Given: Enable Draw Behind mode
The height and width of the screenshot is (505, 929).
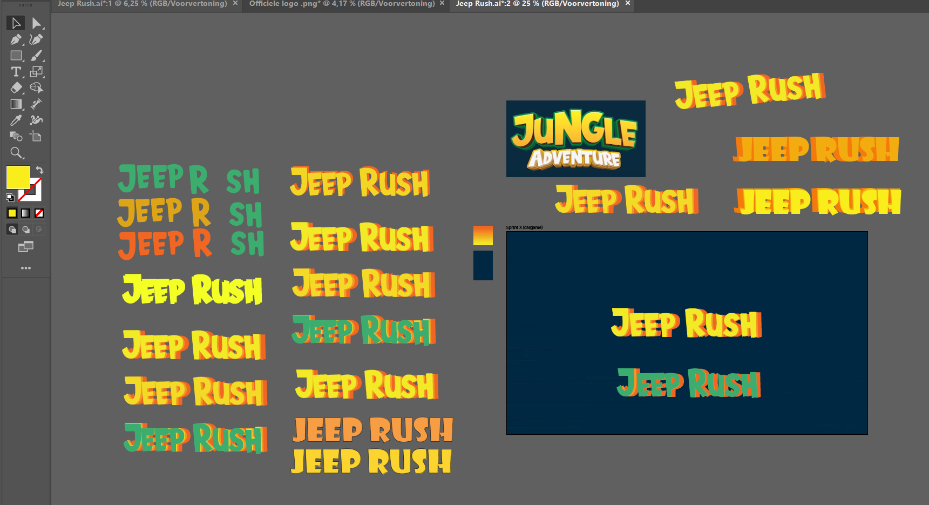Looking at the screenshot, I should tap(25, 230).
